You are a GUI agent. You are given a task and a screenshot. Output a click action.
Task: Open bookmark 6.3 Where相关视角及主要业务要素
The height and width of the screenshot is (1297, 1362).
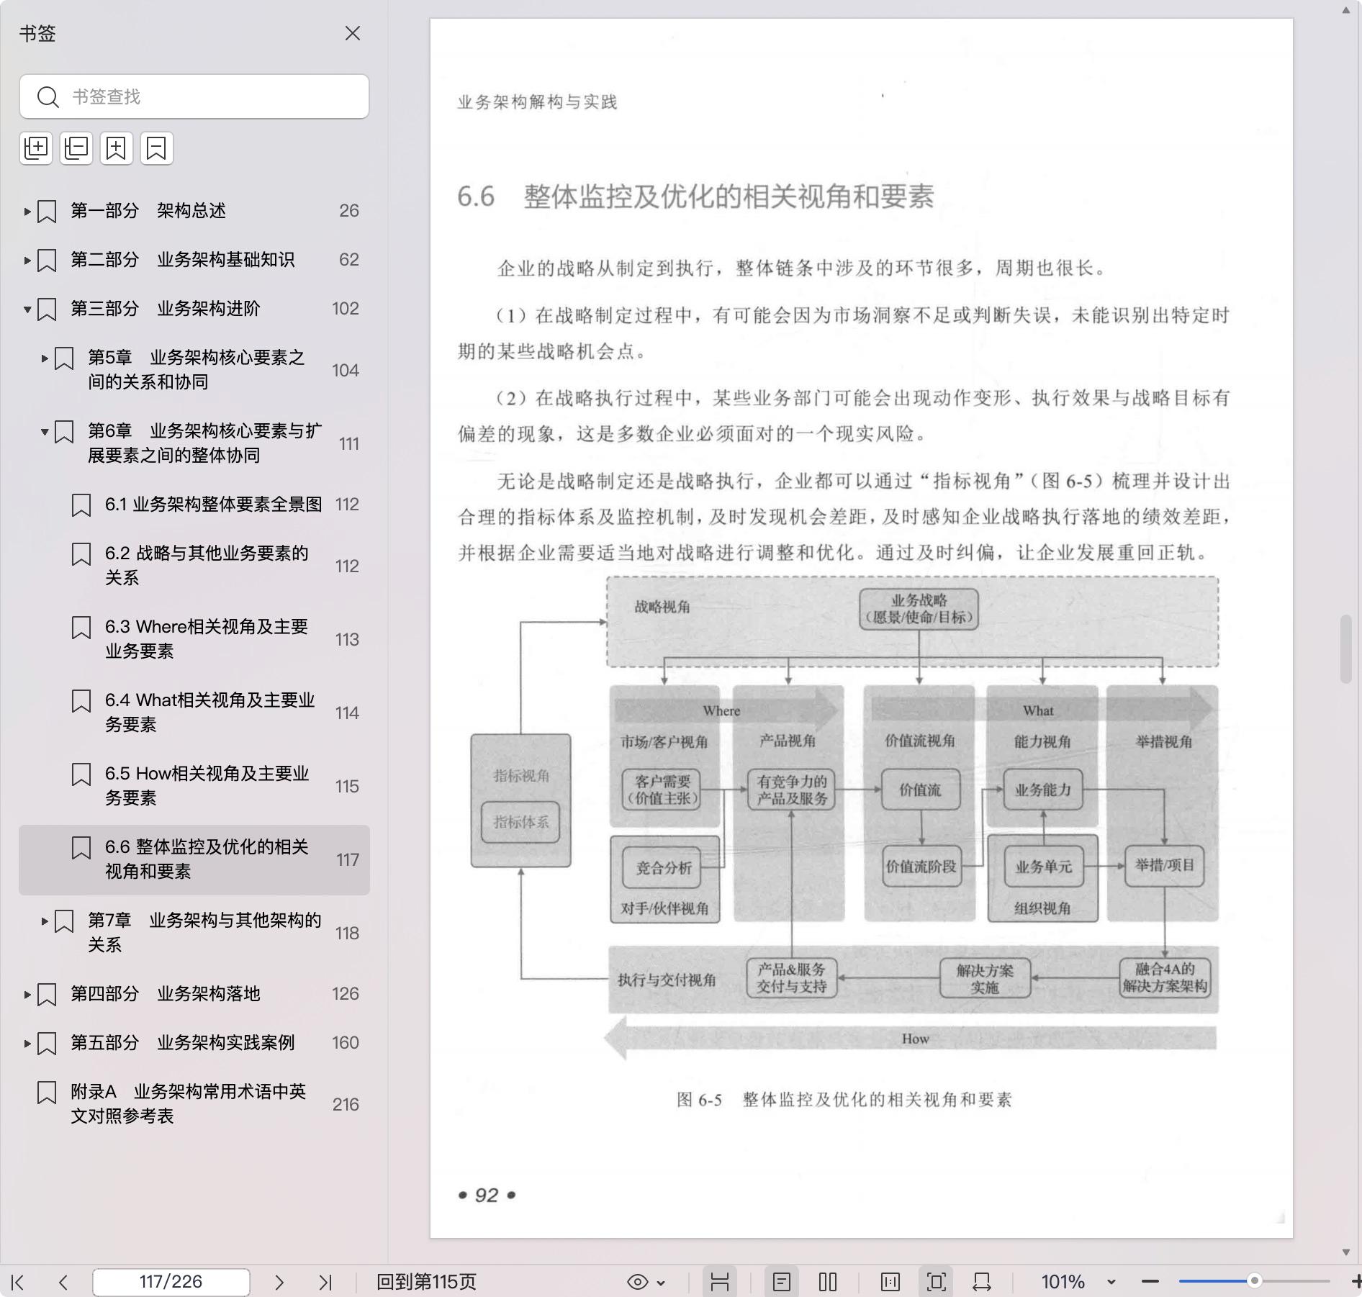click(x=207, y=638)
